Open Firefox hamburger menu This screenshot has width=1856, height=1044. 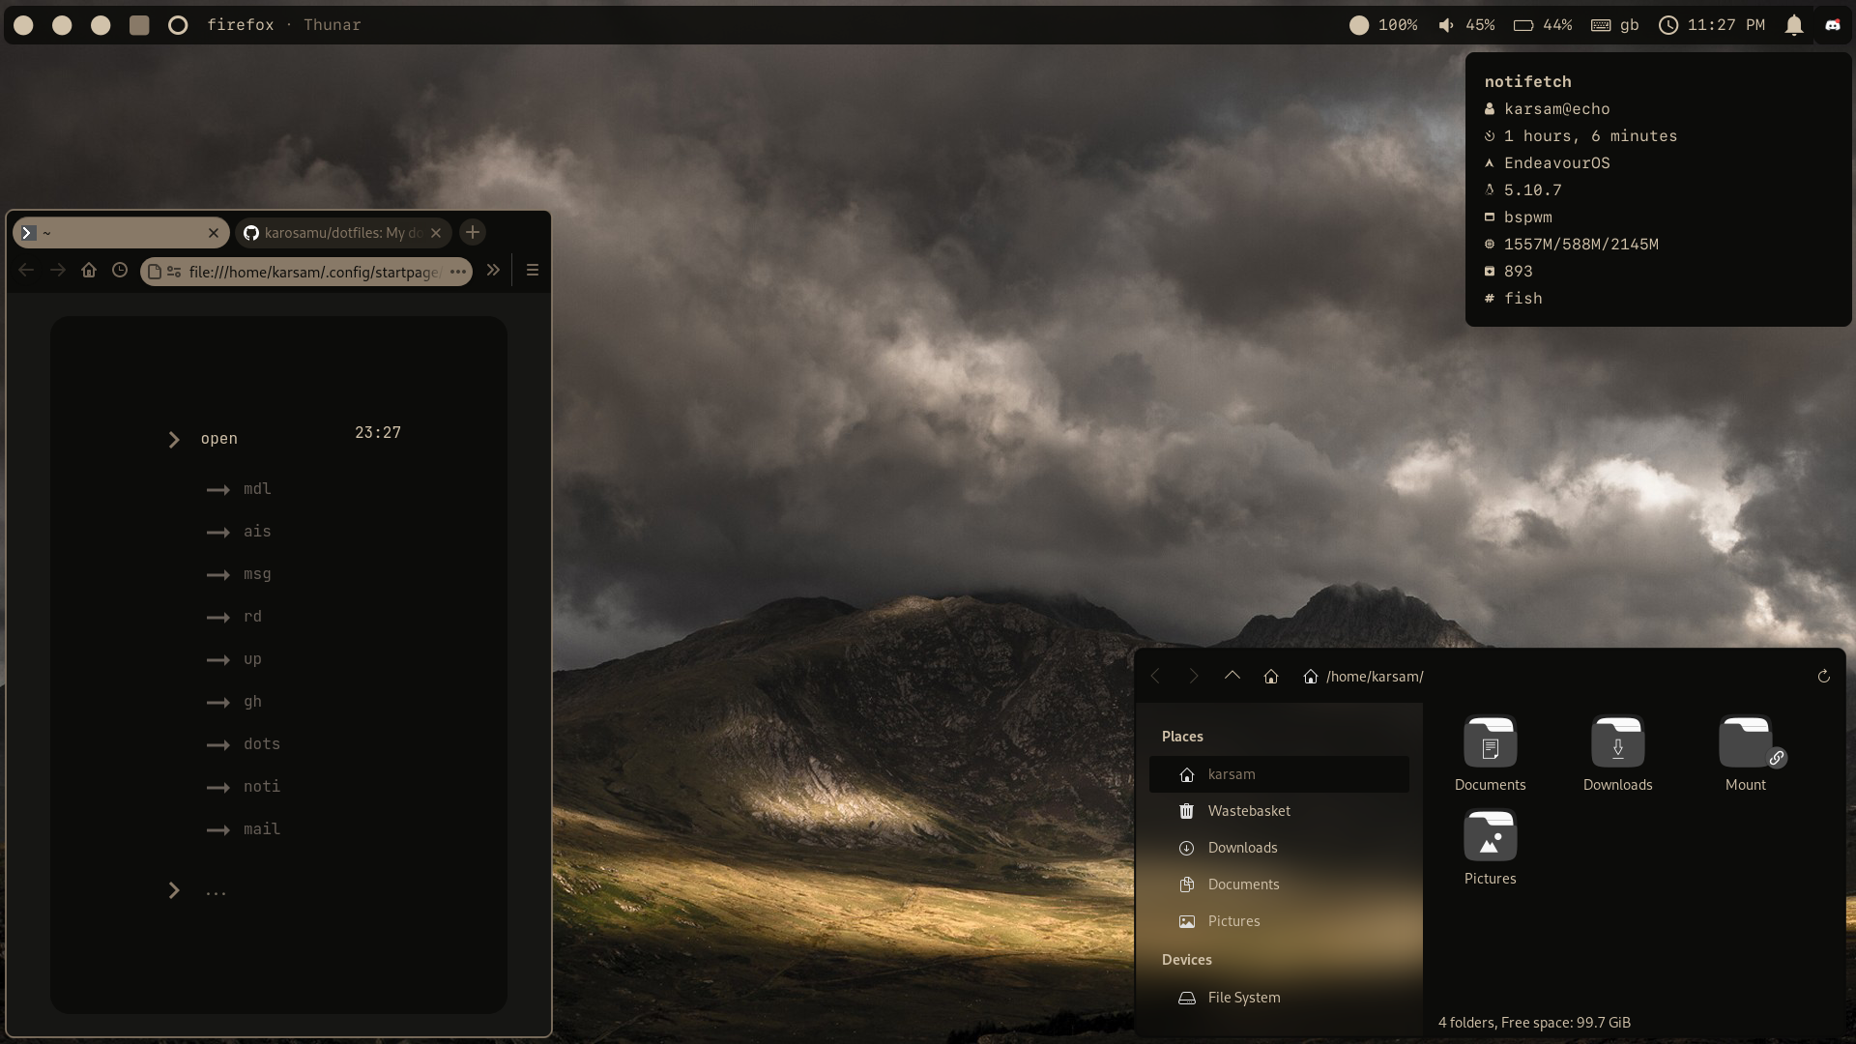pyautogui.click(x=532, y=271)
